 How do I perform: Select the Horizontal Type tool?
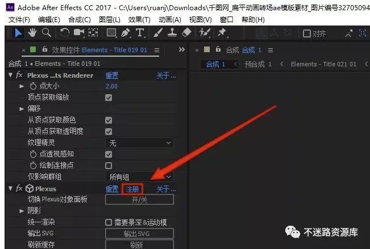coord(140,33)
